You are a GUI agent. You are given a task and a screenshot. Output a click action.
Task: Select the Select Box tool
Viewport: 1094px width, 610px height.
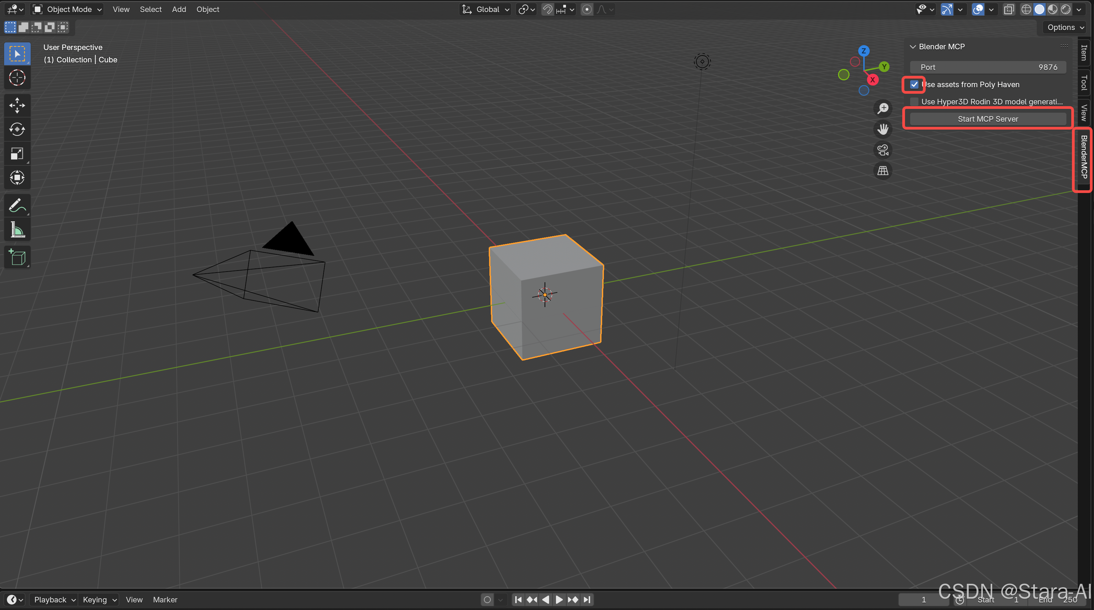(x=17, y=54)
